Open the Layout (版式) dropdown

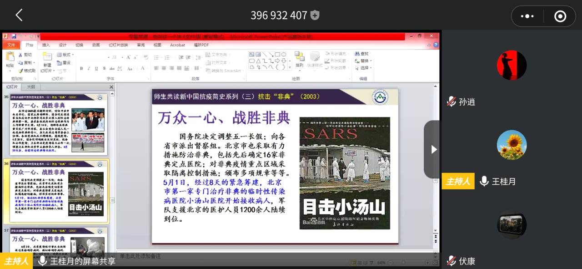click(65, 55)
